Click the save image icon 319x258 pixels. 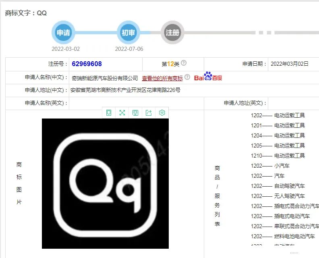pyautogui.click(x=135, y=113)
